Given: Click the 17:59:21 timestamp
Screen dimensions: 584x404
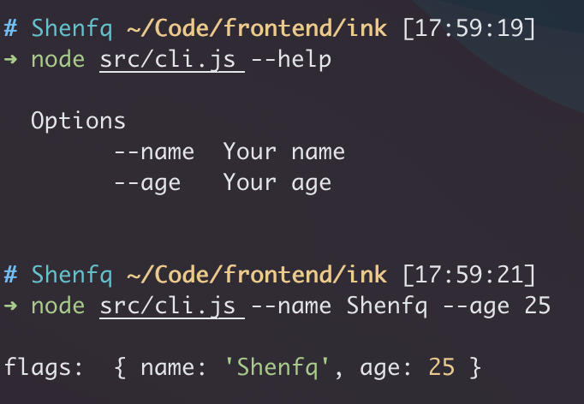Looking at the screenshot, I should [468, 275].
